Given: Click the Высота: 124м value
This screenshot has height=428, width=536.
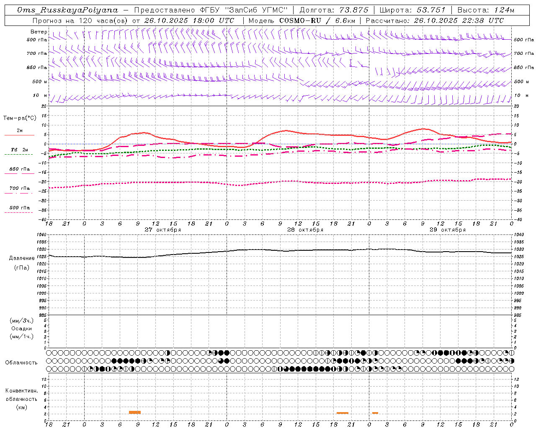Looking at the screenshot, I should coord(486,10).
